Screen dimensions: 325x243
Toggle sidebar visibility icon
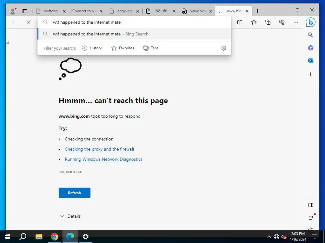click(310, 205)
